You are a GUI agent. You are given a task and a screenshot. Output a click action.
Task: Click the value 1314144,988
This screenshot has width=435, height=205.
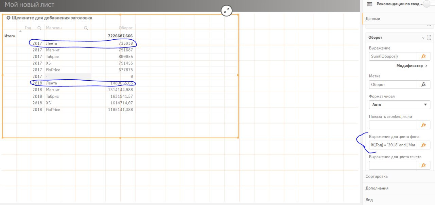122,90
